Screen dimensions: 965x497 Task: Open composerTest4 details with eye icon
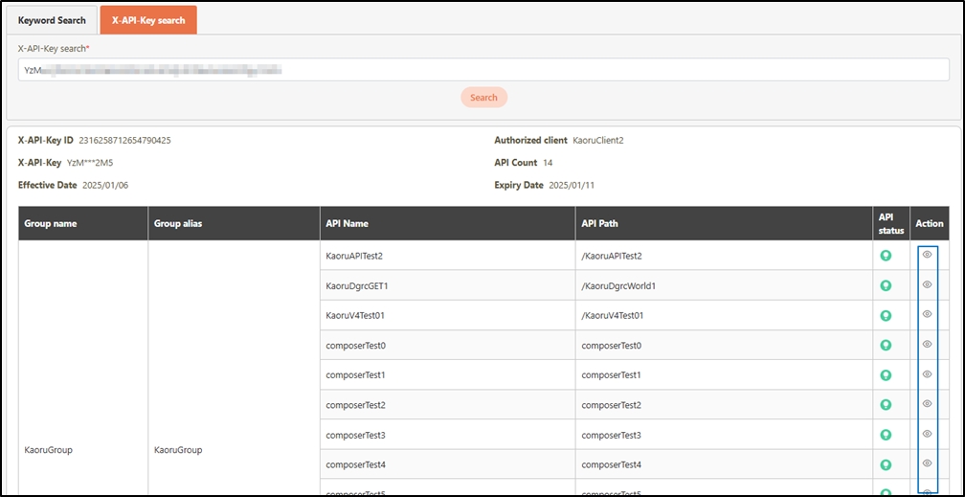927,463
